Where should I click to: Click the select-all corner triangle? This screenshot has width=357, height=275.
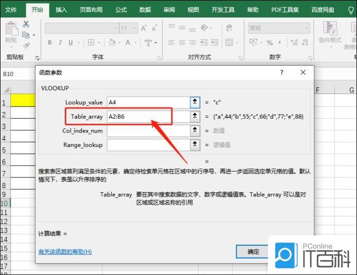click(x=6, y=90)
